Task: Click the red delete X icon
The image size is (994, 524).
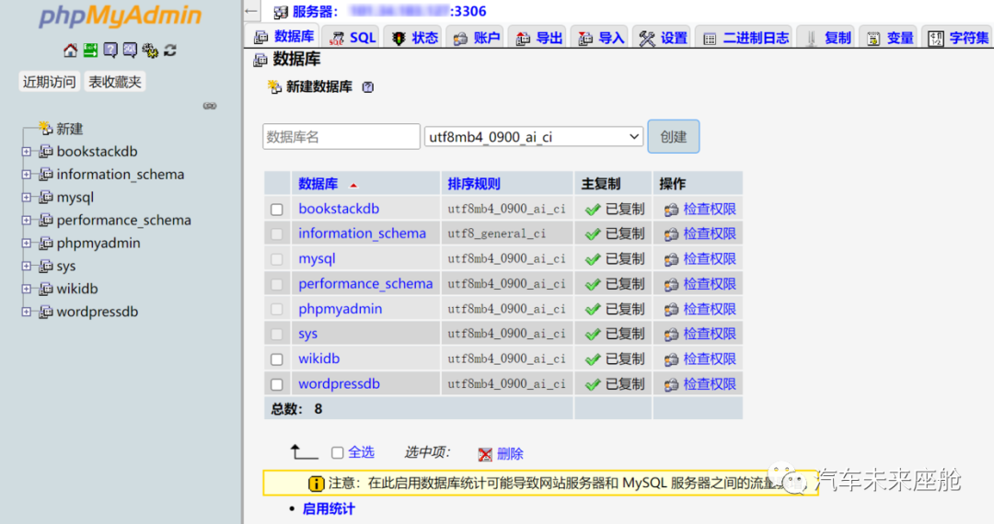Action: tap(485, 454)
